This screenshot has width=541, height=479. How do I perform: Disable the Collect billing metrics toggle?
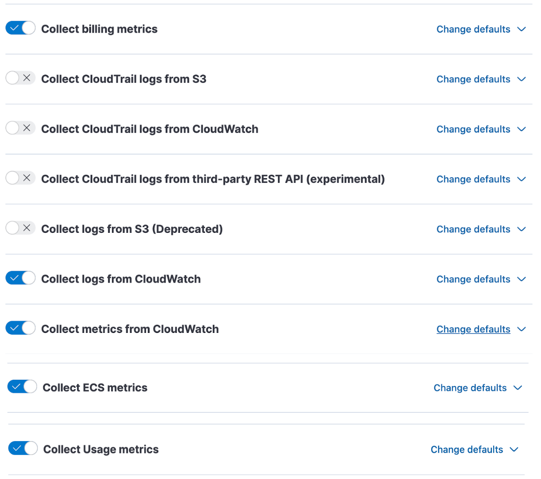[21, 28]
